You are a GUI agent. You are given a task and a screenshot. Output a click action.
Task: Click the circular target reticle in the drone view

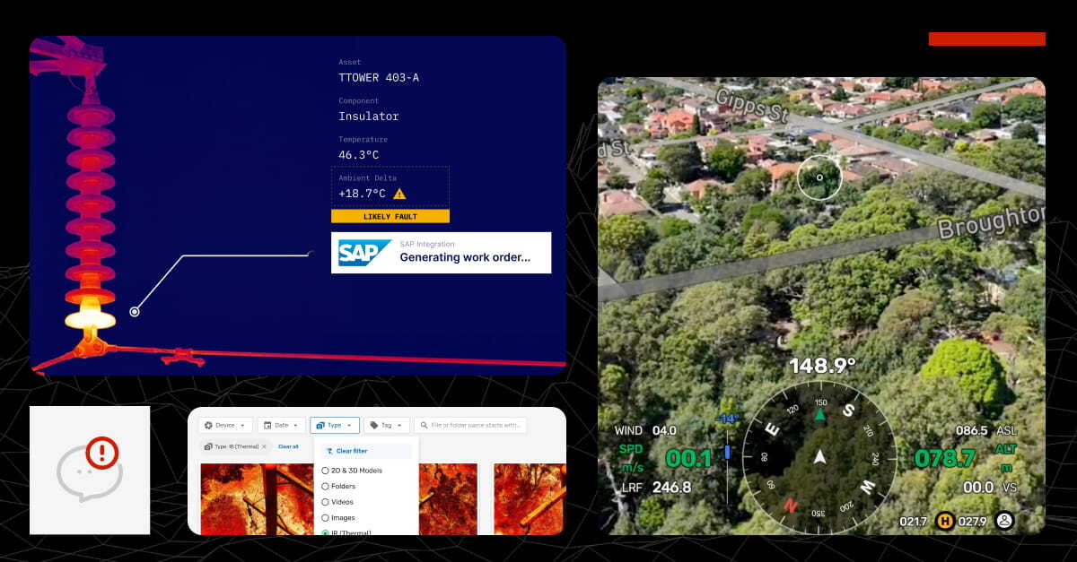[819, 177]
